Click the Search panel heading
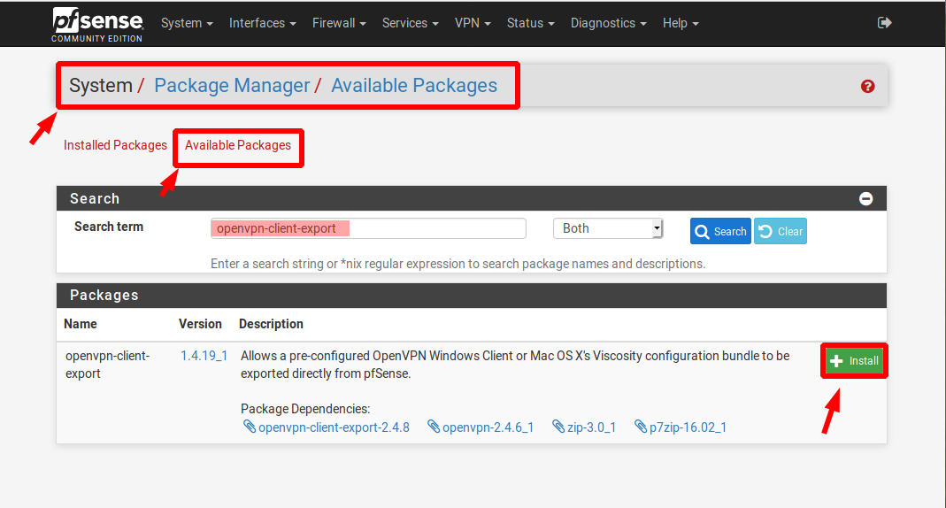Screen dimensions: 946x508 [95, 198]
